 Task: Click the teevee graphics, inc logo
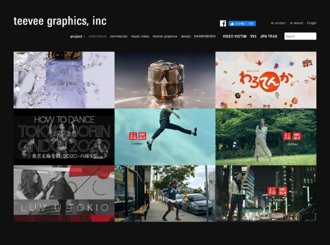coord(60,21)
